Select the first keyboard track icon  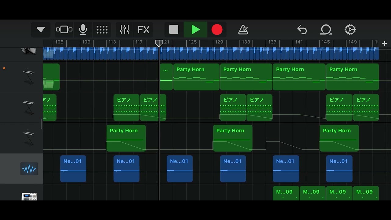[29, 77]
